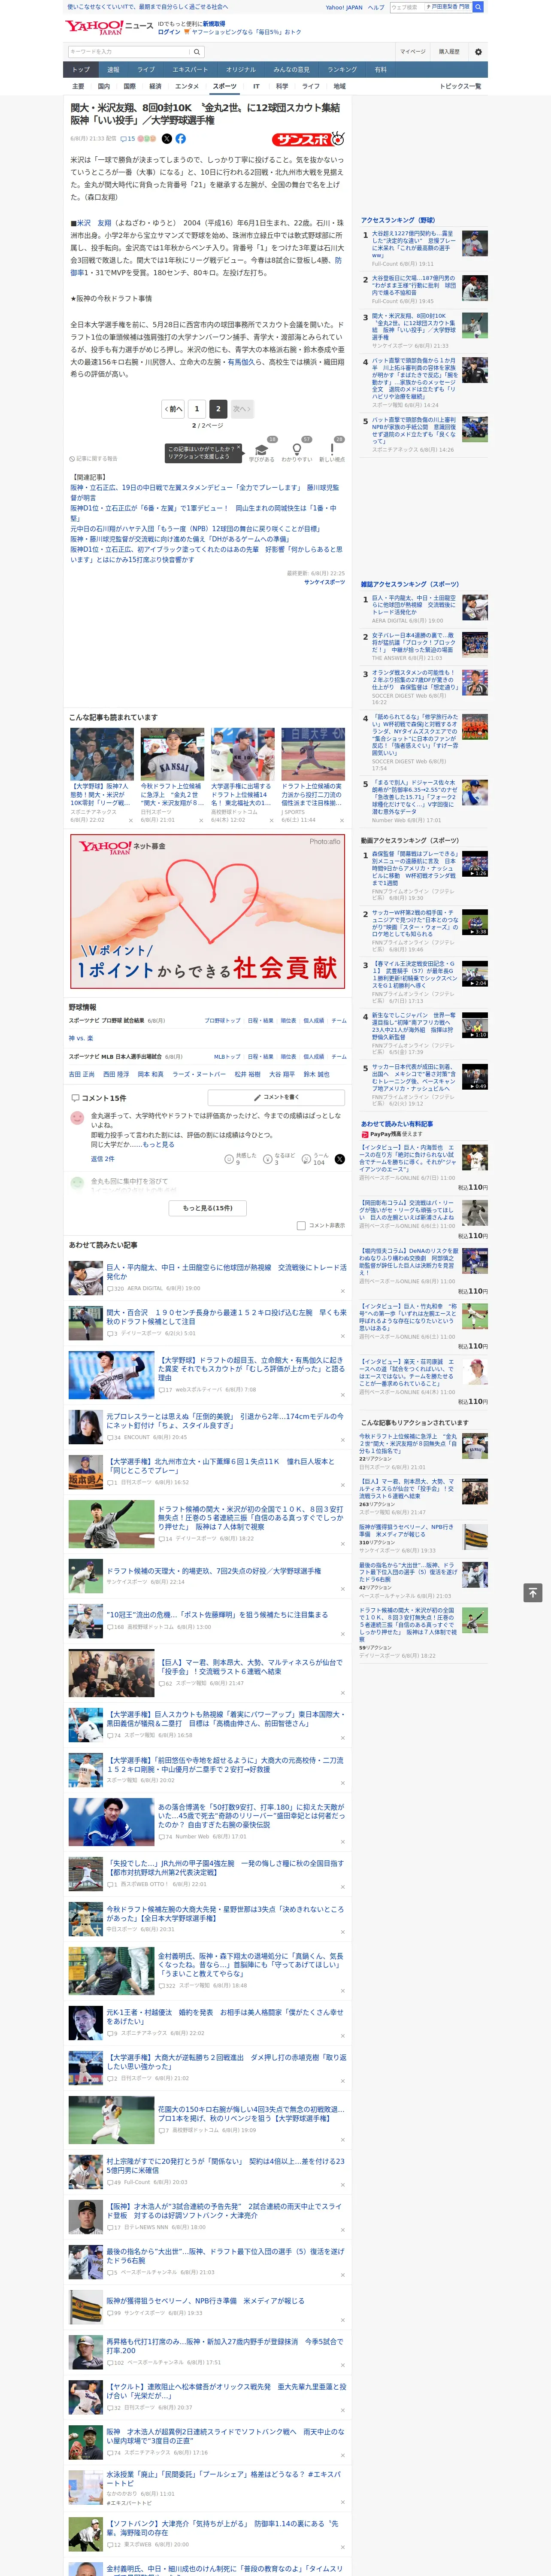551x2576 pixels.
Task: React with 学びがある graduation cap icon
Action: [262, 450]
